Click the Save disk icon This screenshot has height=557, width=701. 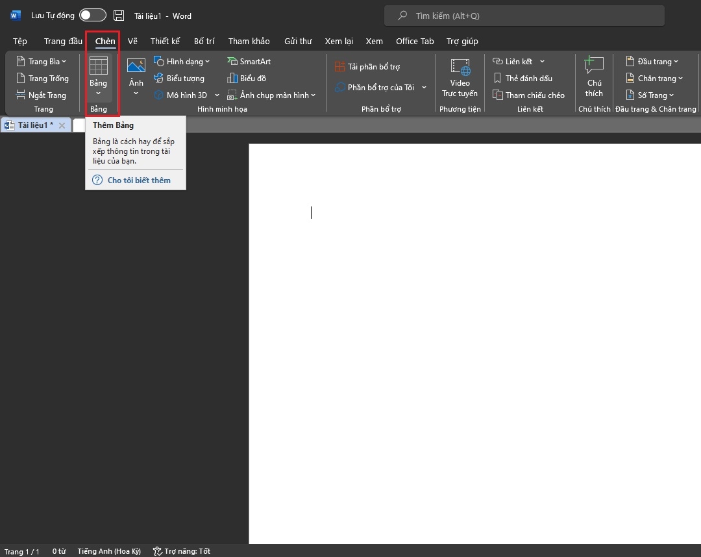pos(119,16)
